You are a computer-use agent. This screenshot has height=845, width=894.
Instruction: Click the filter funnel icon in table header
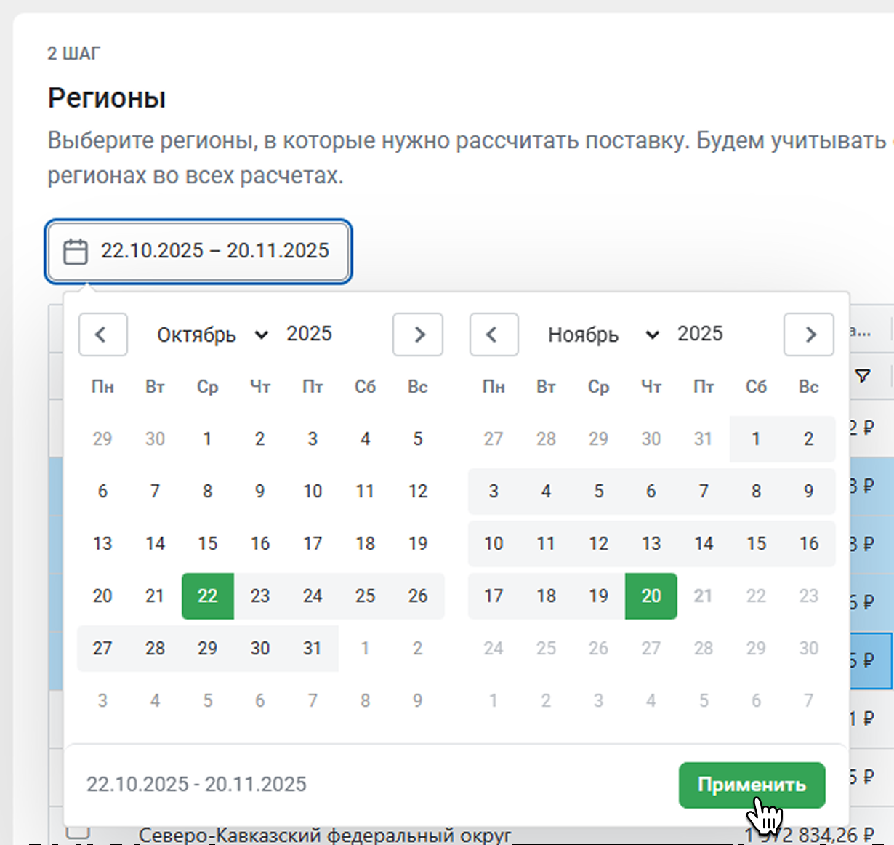[863, 376]
